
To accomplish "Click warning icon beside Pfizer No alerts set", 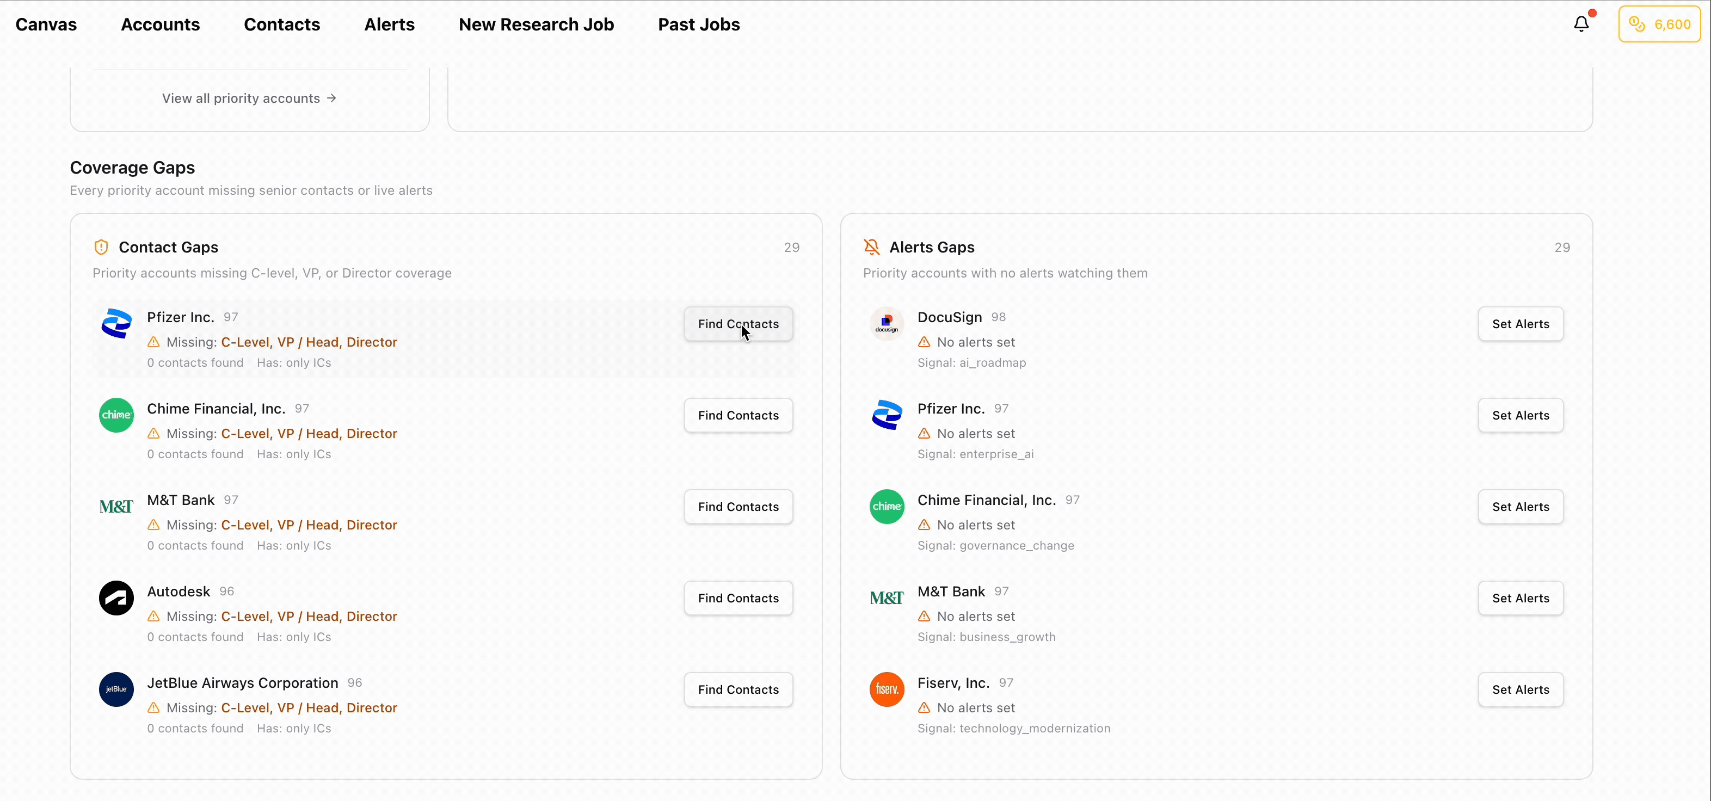I will point(924,434).
